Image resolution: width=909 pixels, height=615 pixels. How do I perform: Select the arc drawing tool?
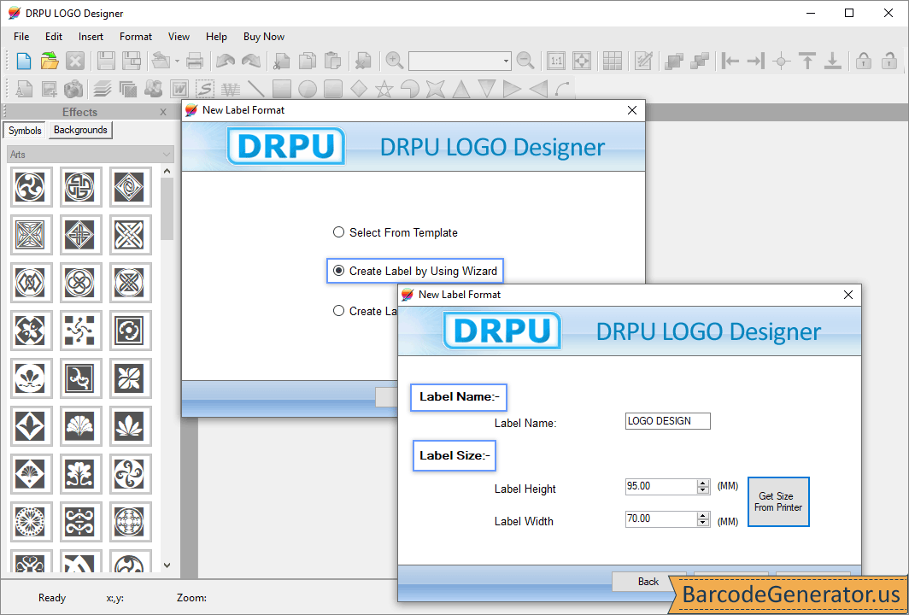[562, 89]
